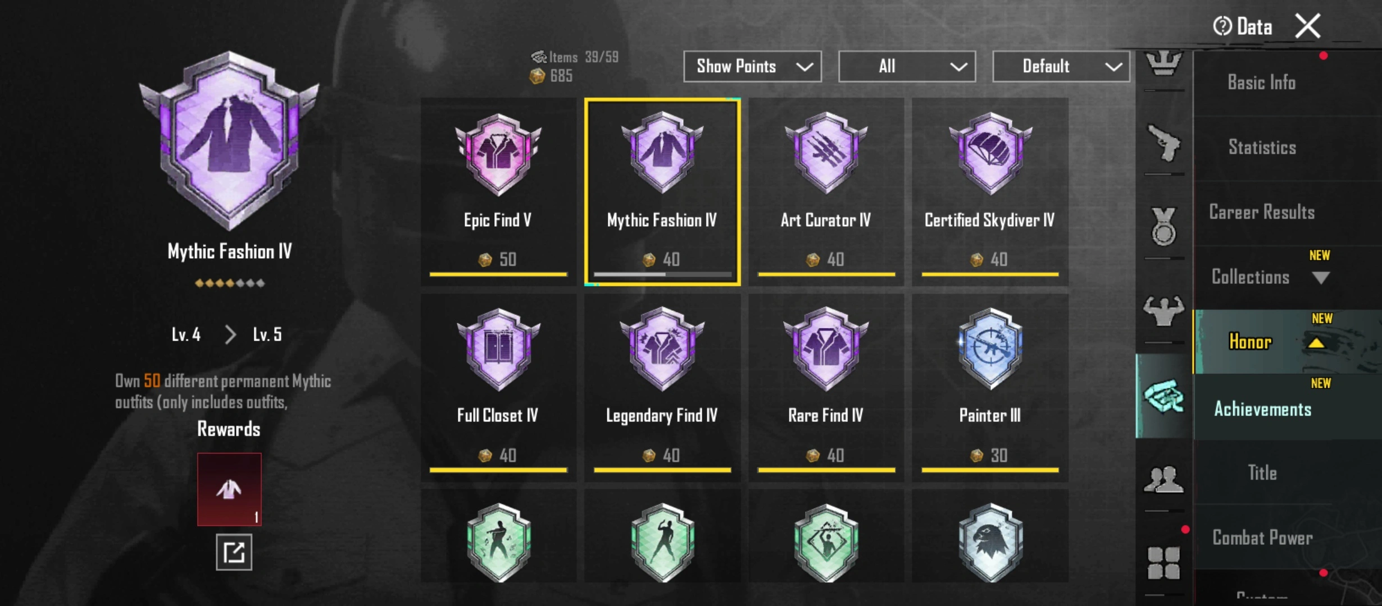Switch to the Statistics tab
The width and height of the screenshot is (1382, 606).
(1262, 148)
